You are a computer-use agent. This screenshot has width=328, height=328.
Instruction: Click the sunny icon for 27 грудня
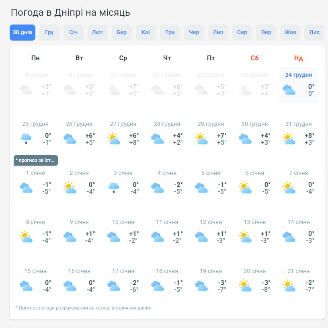(114, 139)
